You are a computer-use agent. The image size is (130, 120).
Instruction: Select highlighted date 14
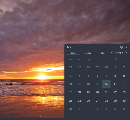[106, 84]
